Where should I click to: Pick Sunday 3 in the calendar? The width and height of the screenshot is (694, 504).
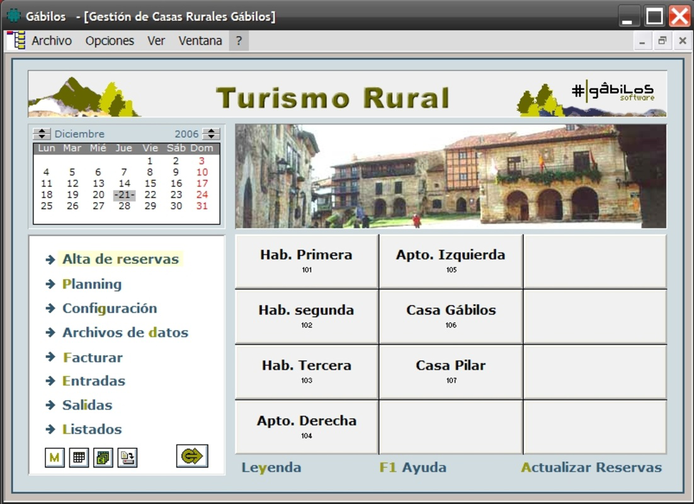(x=202, y=161)
